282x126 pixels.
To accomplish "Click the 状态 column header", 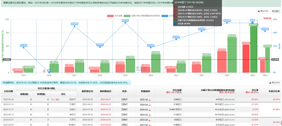I will click(125, 91).
